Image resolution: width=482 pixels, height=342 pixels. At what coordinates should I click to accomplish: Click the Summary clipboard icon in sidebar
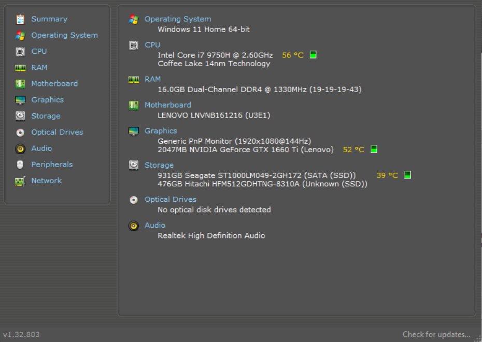(20, 19)
